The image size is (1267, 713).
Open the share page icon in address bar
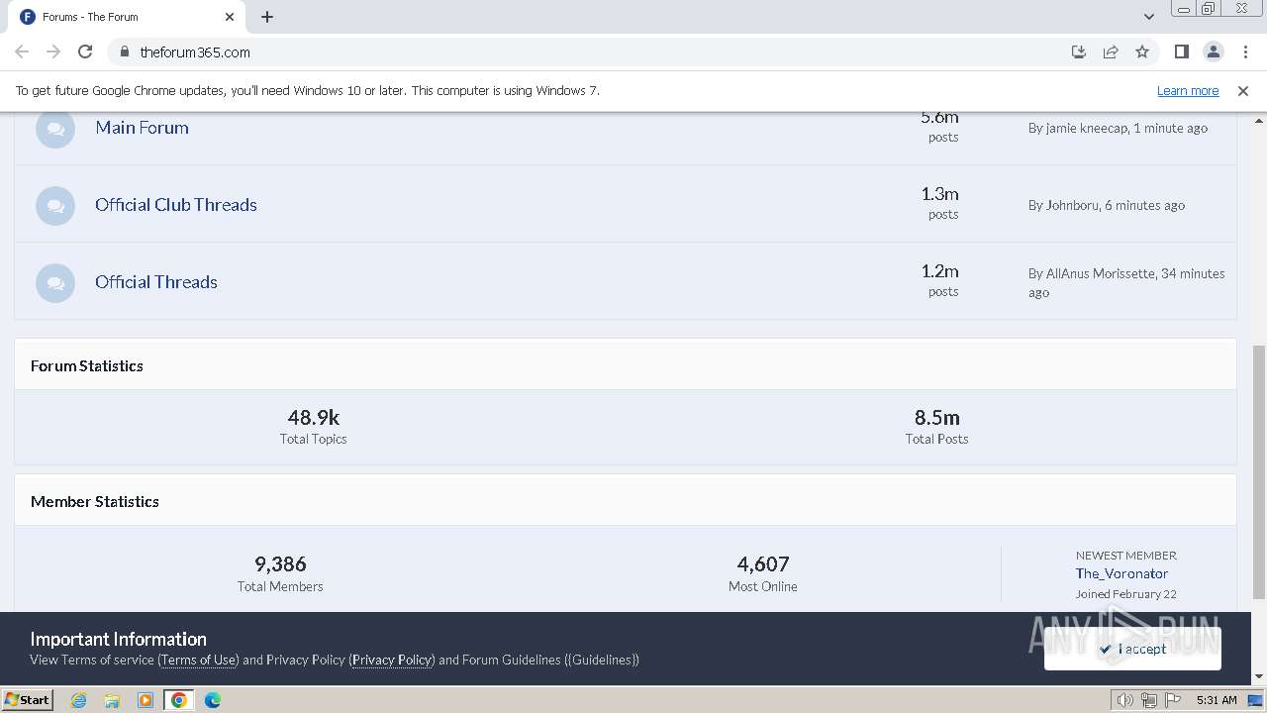(1111, 51)
